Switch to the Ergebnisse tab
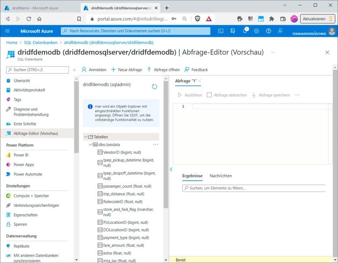 192,176
